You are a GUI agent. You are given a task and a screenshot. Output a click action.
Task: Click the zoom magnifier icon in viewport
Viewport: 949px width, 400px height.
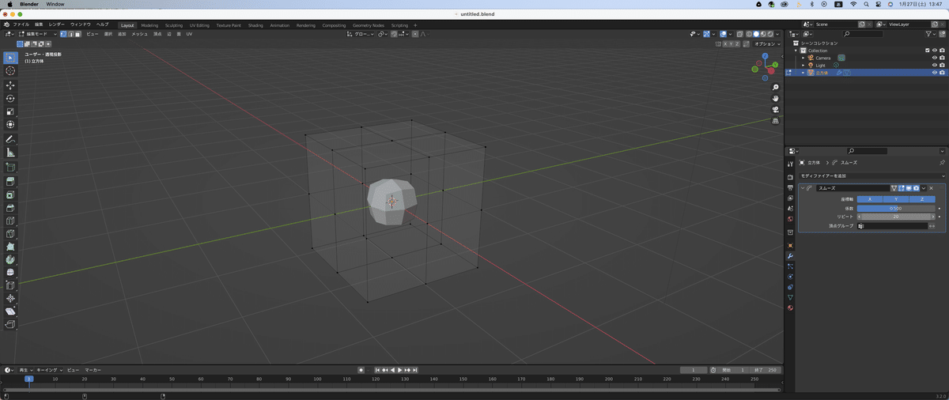click(776, 87)
